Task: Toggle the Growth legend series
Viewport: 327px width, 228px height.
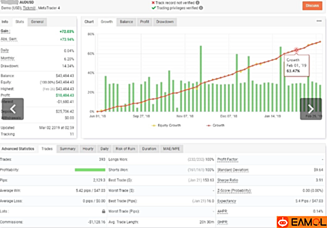Action: coord(215,125)
